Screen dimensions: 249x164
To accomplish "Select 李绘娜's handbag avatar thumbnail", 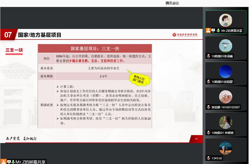I will pyautogui.click(x=225, y=97).
